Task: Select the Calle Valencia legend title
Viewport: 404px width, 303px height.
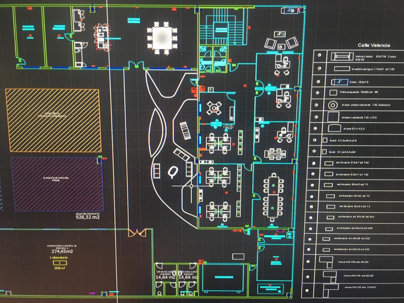Action: (x=373, y=45)
